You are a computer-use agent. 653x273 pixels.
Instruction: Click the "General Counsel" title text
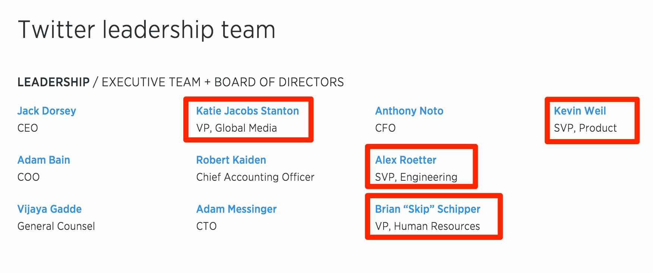56,226
